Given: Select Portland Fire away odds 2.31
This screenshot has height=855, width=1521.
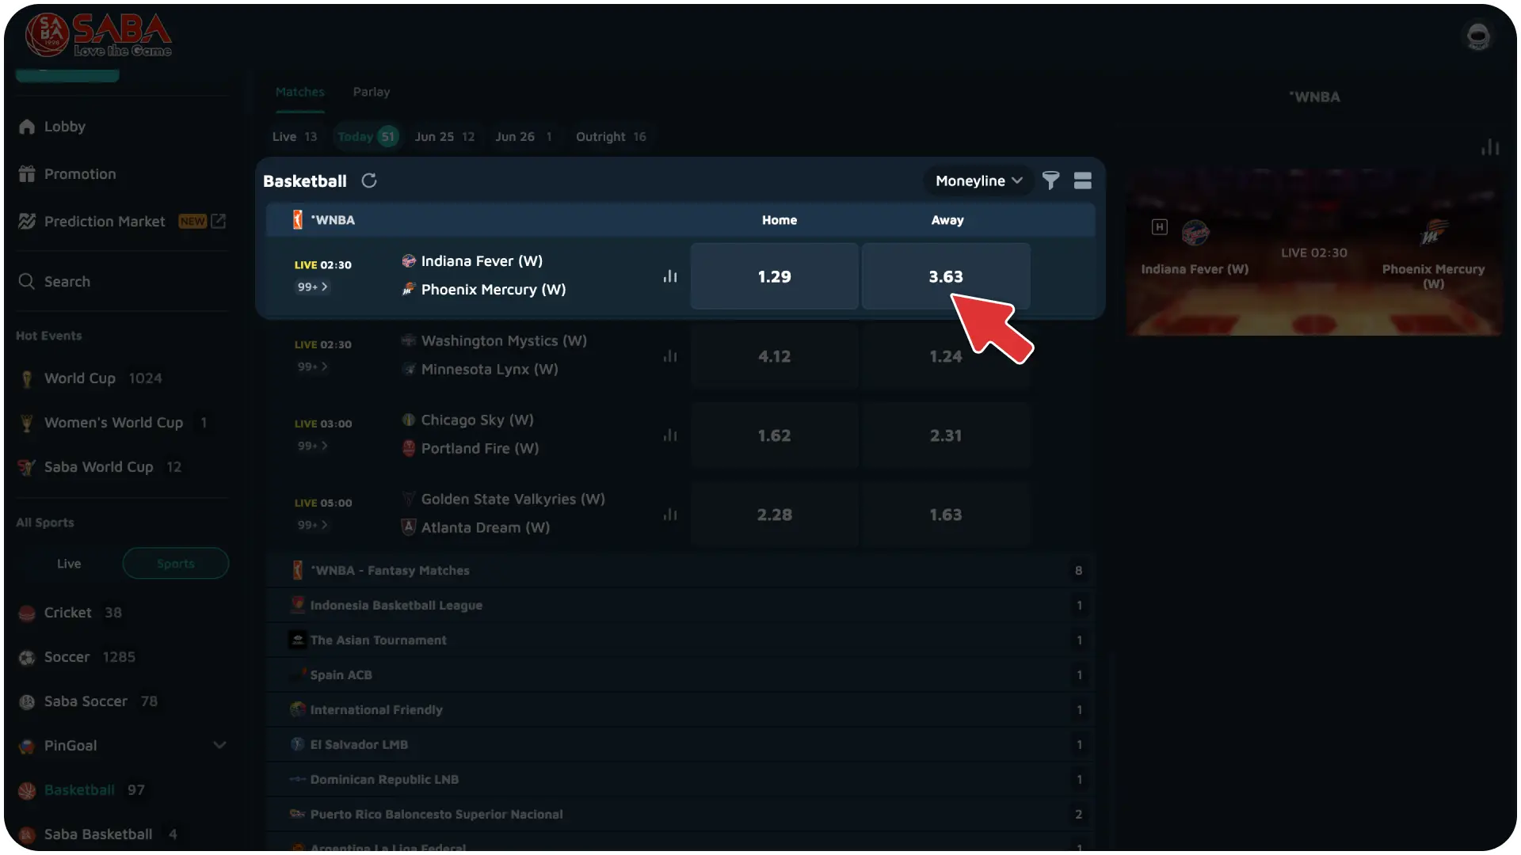Looking at the screenshot, I should tap(946, 435).
